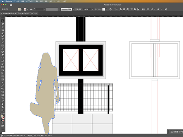Expand the opacity slider arrow

point(93,9)
